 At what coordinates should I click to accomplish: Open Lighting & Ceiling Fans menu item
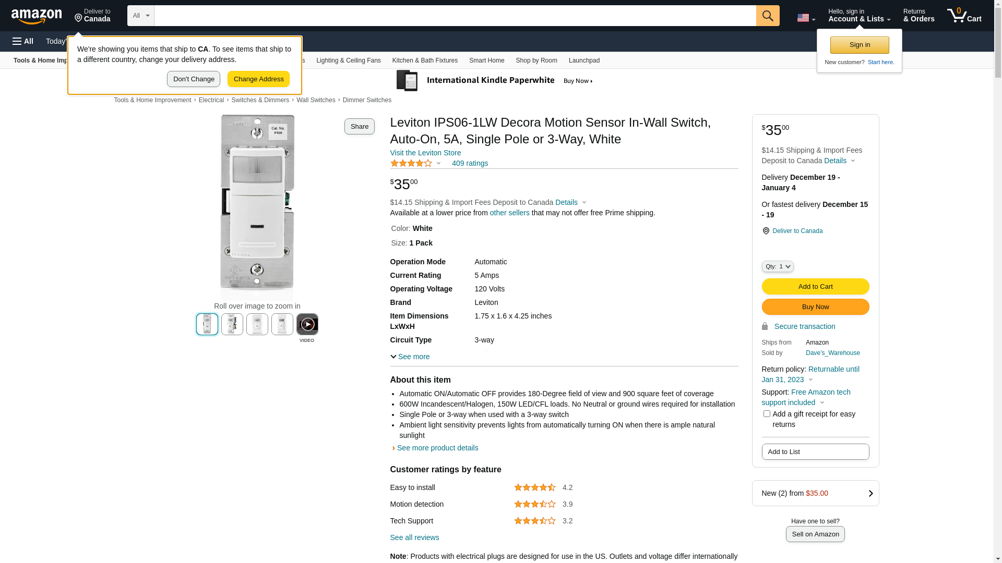[x=348, y=60]
